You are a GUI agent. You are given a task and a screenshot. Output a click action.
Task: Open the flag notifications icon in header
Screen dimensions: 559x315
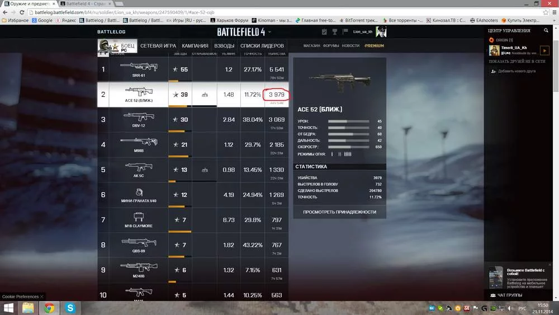tap(345, 31)
